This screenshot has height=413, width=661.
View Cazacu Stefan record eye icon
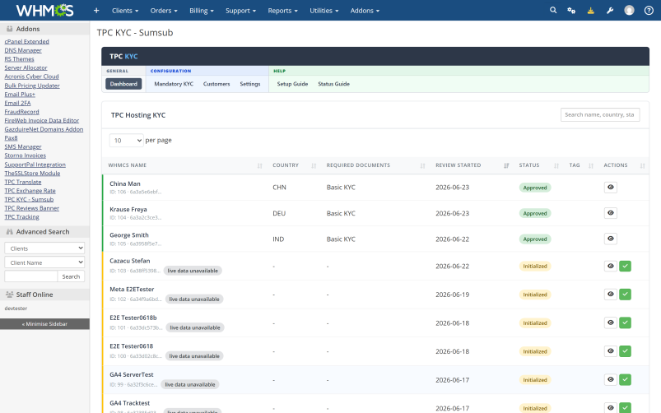click(x=611, y=266)
